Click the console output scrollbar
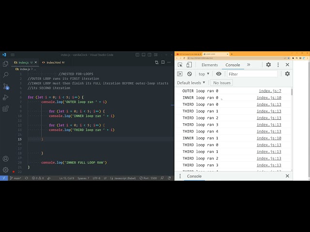 pyautogui.click(x=292, y=92)
